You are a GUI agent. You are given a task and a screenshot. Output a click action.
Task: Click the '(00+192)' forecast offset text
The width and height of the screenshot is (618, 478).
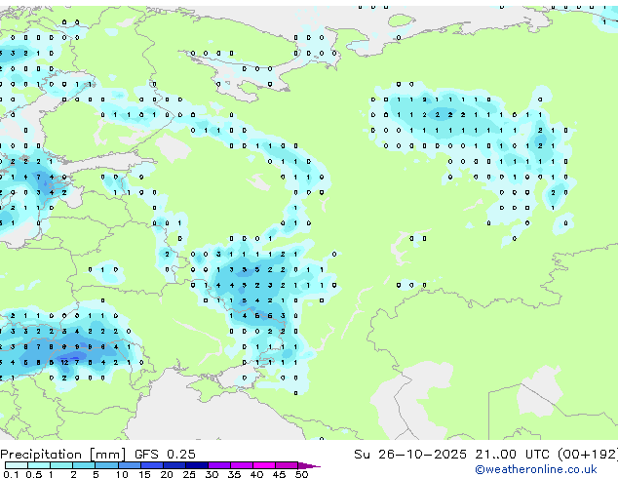point(588,455)
